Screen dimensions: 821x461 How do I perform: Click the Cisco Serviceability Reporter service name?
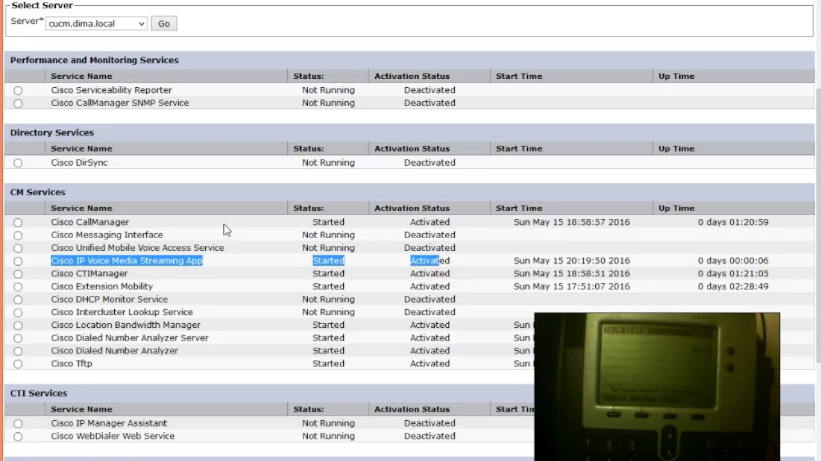(112, 90)
